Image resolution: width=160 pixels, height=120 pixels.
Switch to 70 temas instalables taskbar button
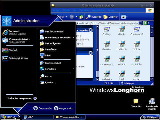69,117
